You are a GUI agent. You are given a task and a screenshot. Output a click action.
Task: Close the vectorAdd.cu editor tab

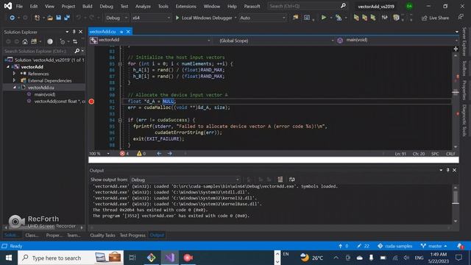(x=128, y=32)
